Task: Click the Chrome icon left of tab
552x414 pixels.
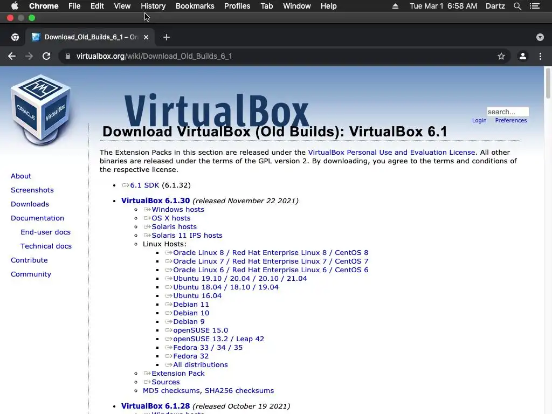Action: click(15, 37)
